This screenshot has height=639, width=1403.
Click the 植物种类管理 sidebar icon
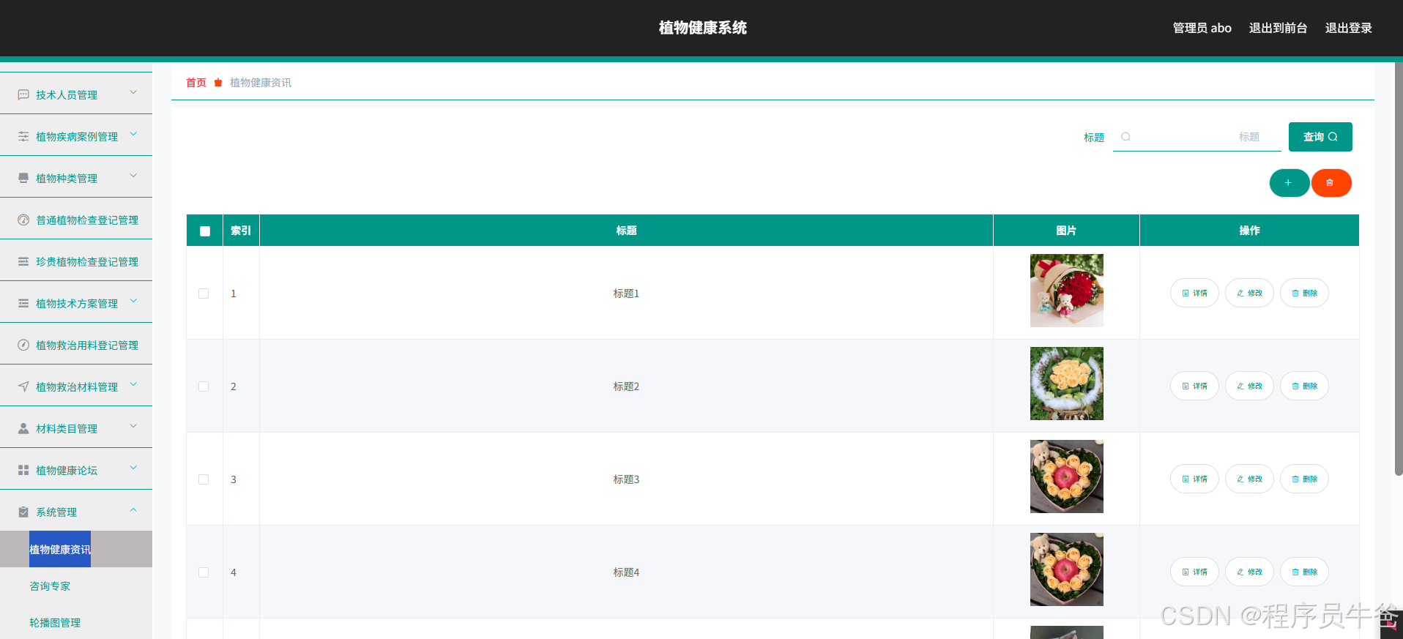(23, 178)
